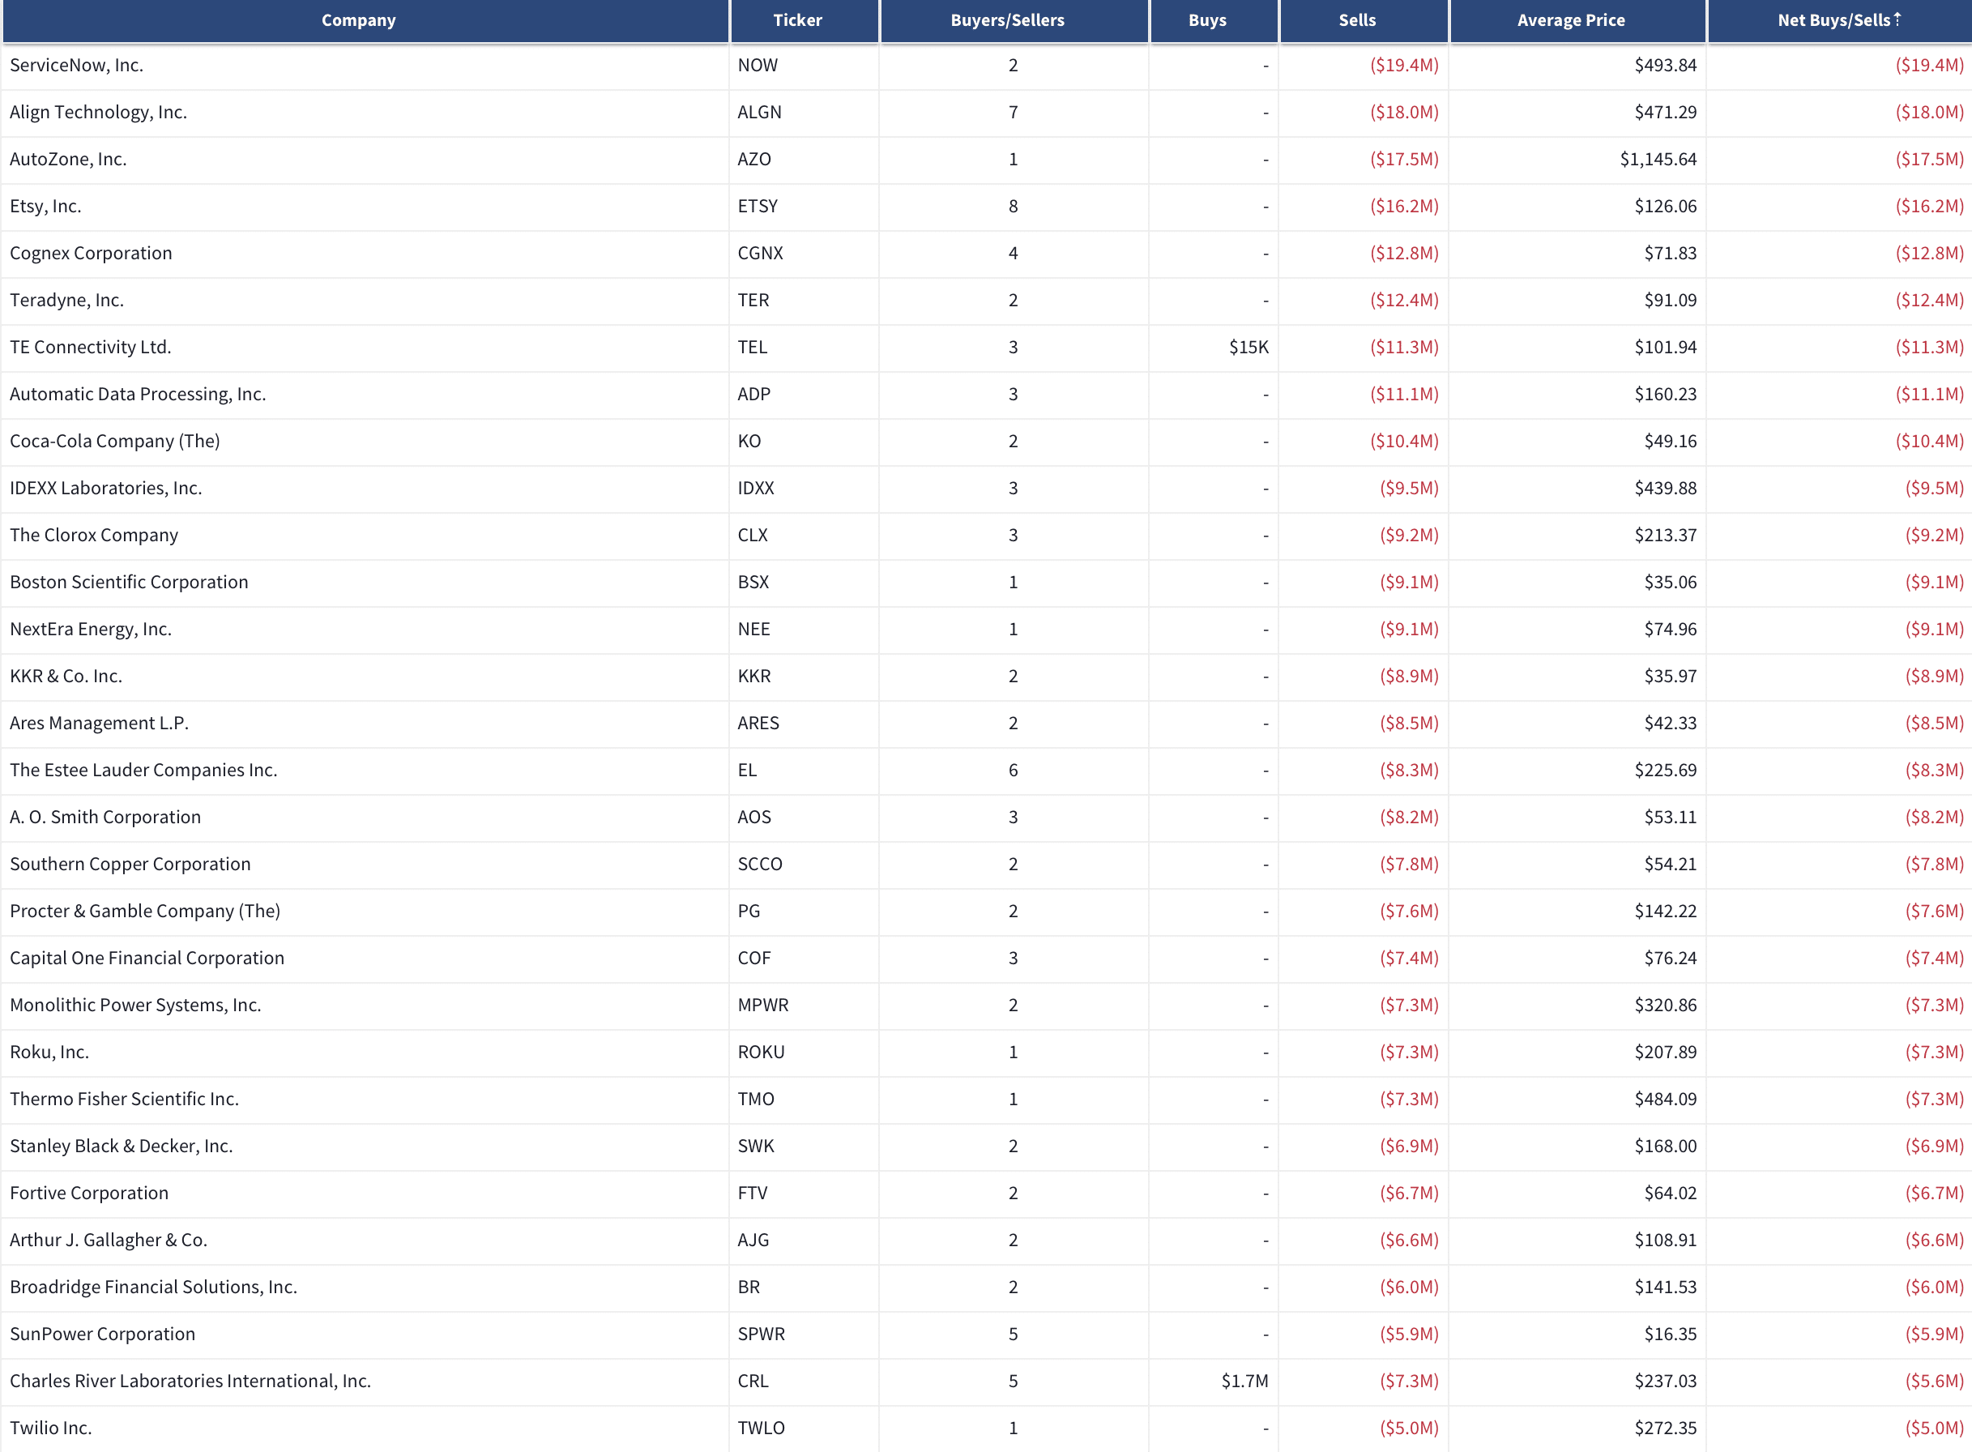The image size is (1972, 1452).
Task: Click the $225.69 average price for EL
Action: (x=1665, y=770)
